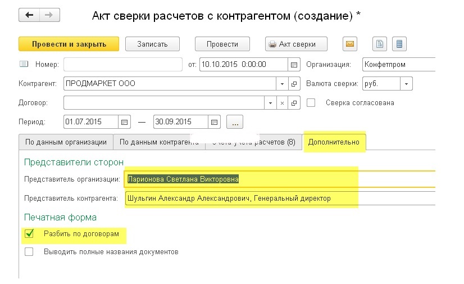Go forward with the right arrow button

pyautogui.click(x=49, y=15)
